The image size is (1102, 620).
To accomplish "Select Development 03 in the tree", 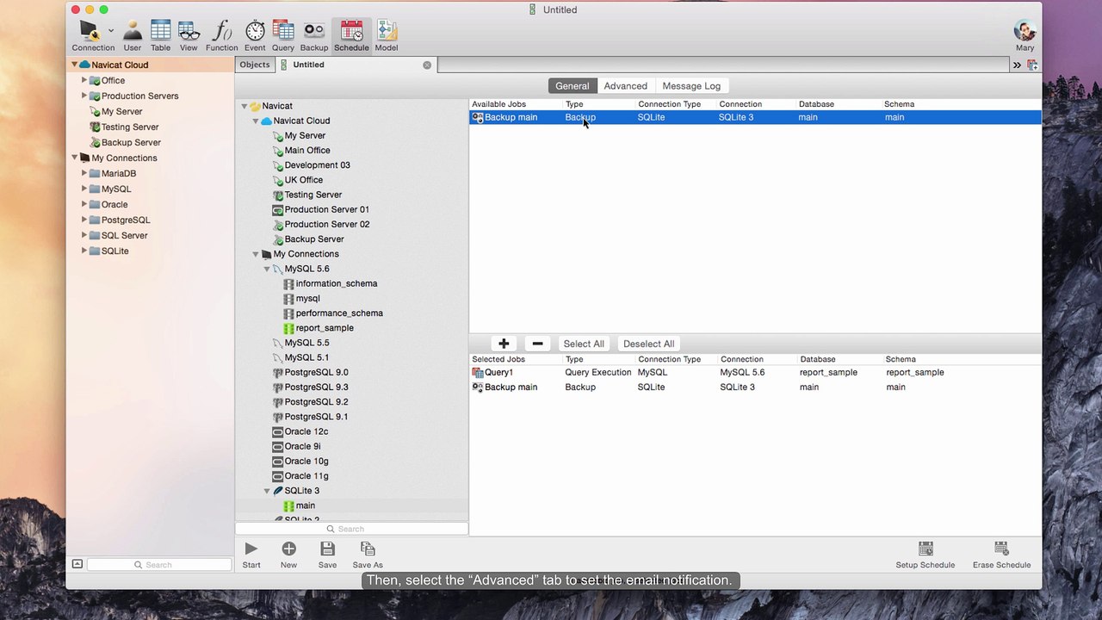I will [x=317, y=165].
